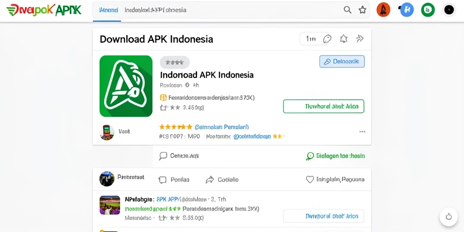The width and height of the screenshot is (464, 232).
Task: Click the APK site logo
Action: point(44,10)
